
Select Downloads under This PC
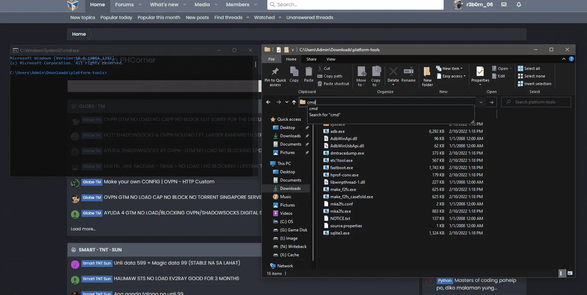click(x=290, y=188)
